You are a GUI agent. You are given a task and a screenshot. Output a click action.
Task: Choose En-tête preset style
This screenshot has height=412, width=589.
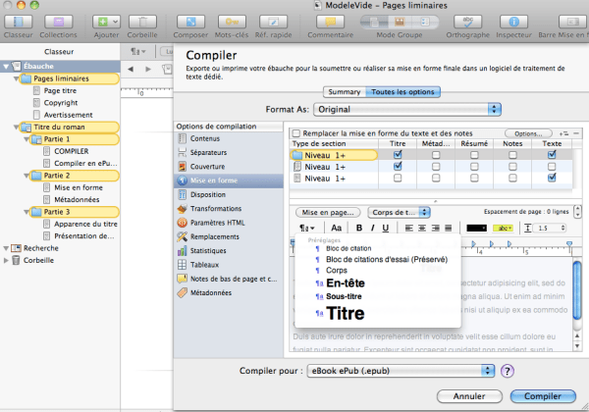pos(378,283)
